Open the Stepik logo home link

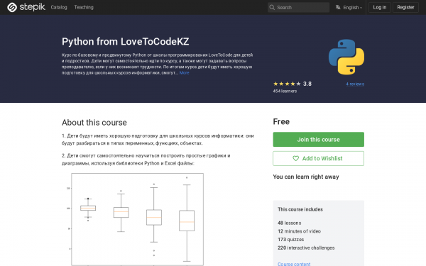pos(26,7)
